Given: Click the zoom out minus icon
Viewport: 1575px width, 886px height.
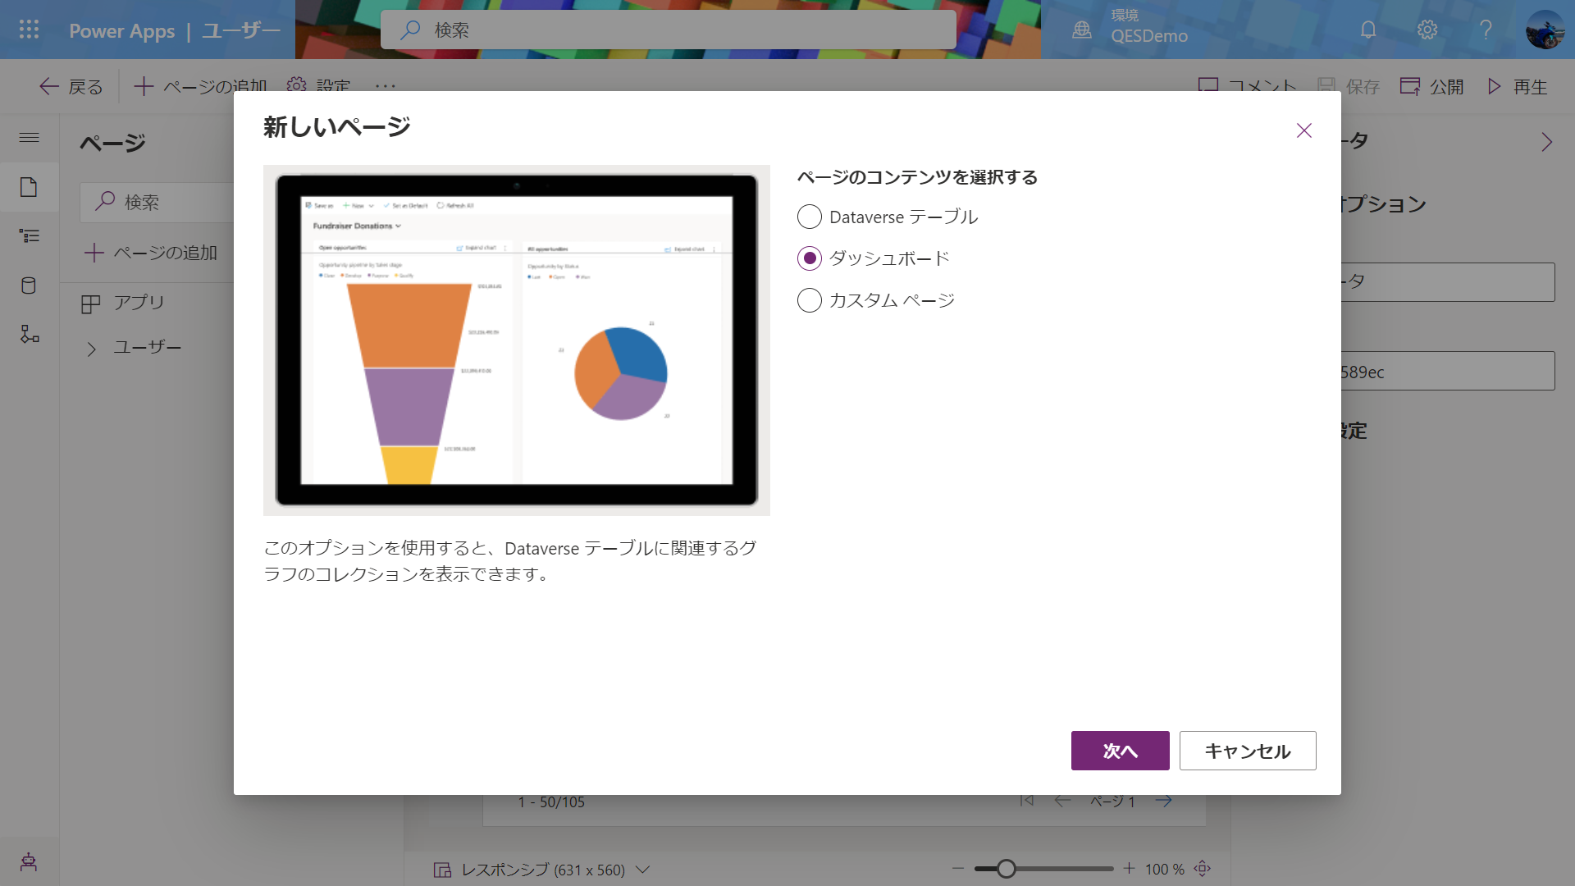Looking at the screenshot, I should [958, 868].
